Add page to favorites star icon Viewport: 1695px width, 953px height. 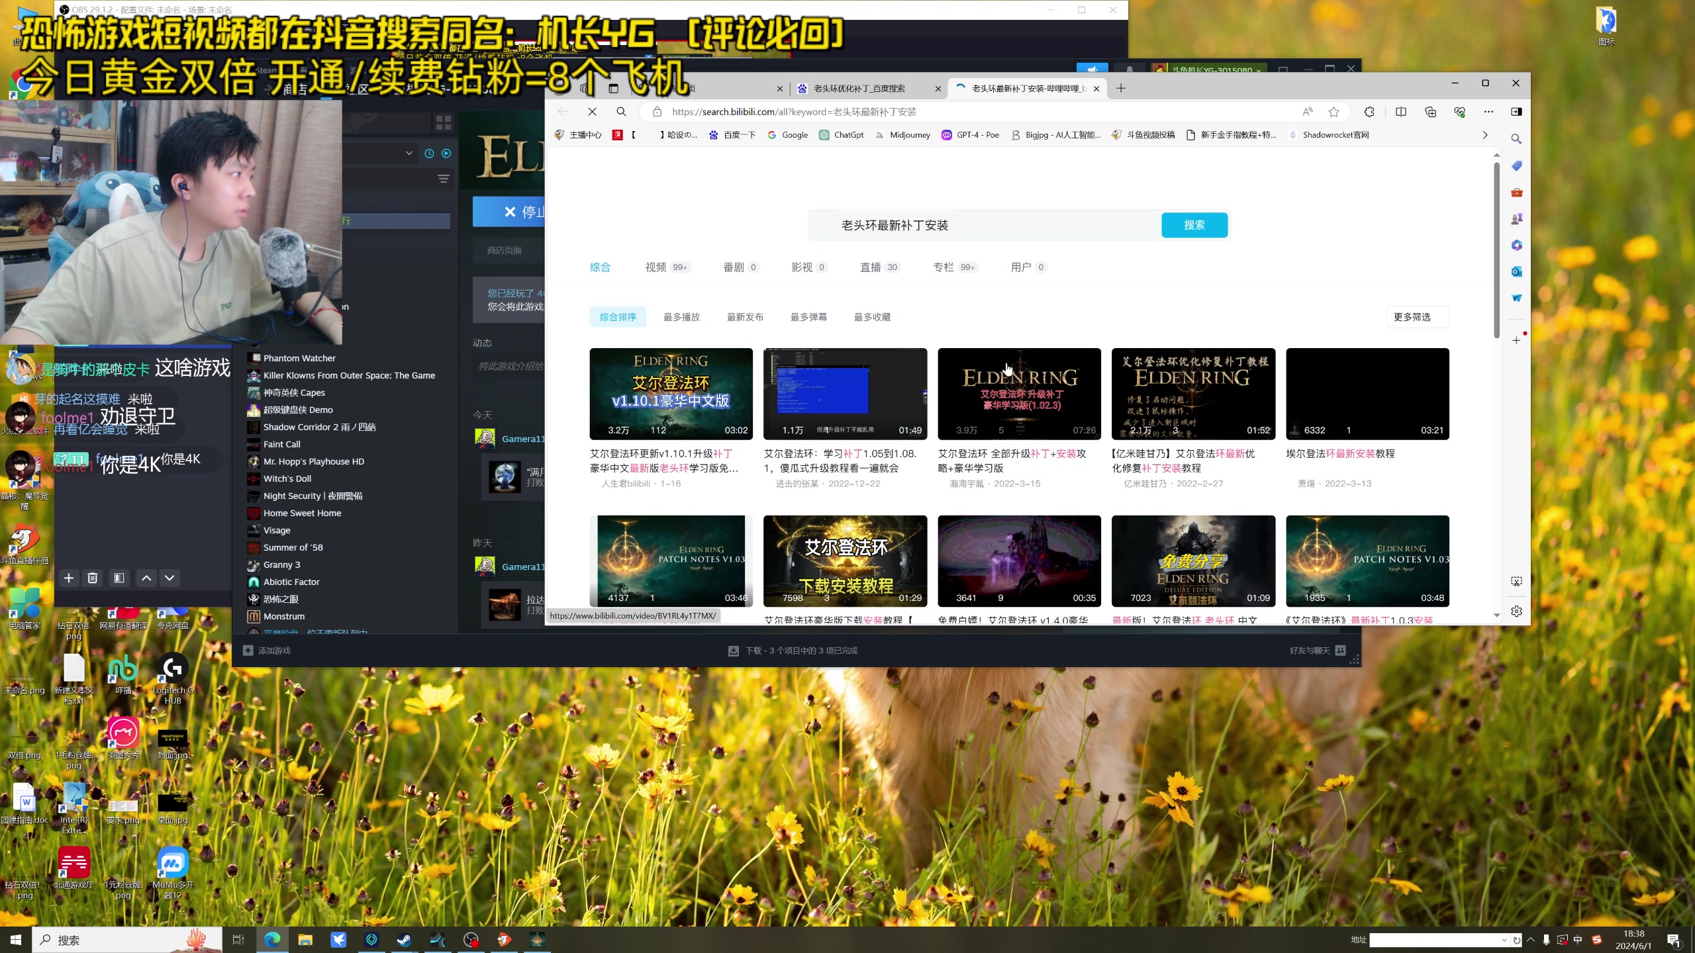(1333, 112)
